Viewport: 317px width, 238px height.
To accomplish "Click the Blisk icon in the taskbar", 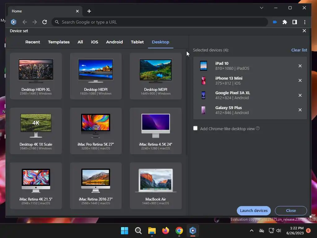I will tap(193, 231).
